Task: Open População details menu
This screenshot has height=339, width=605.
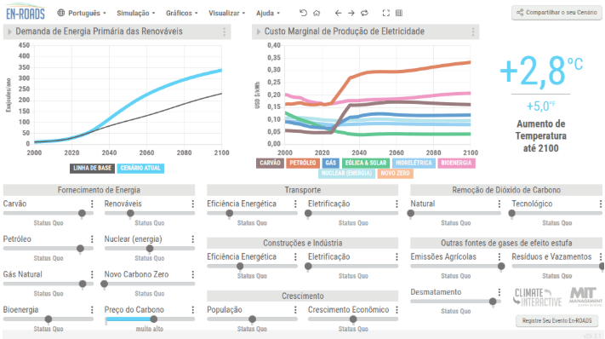Action: click(295, 310)
